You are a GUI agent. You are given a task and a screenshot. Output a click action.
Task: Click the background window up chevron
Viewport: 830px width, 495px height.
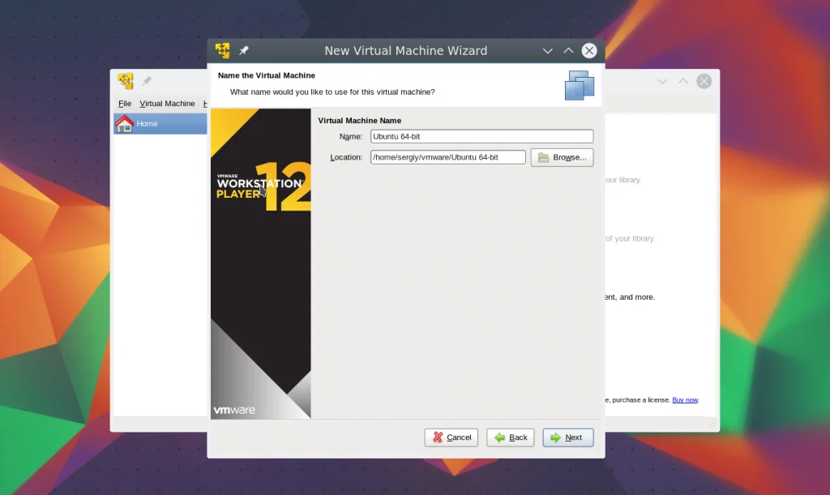(x=683, y=82)
